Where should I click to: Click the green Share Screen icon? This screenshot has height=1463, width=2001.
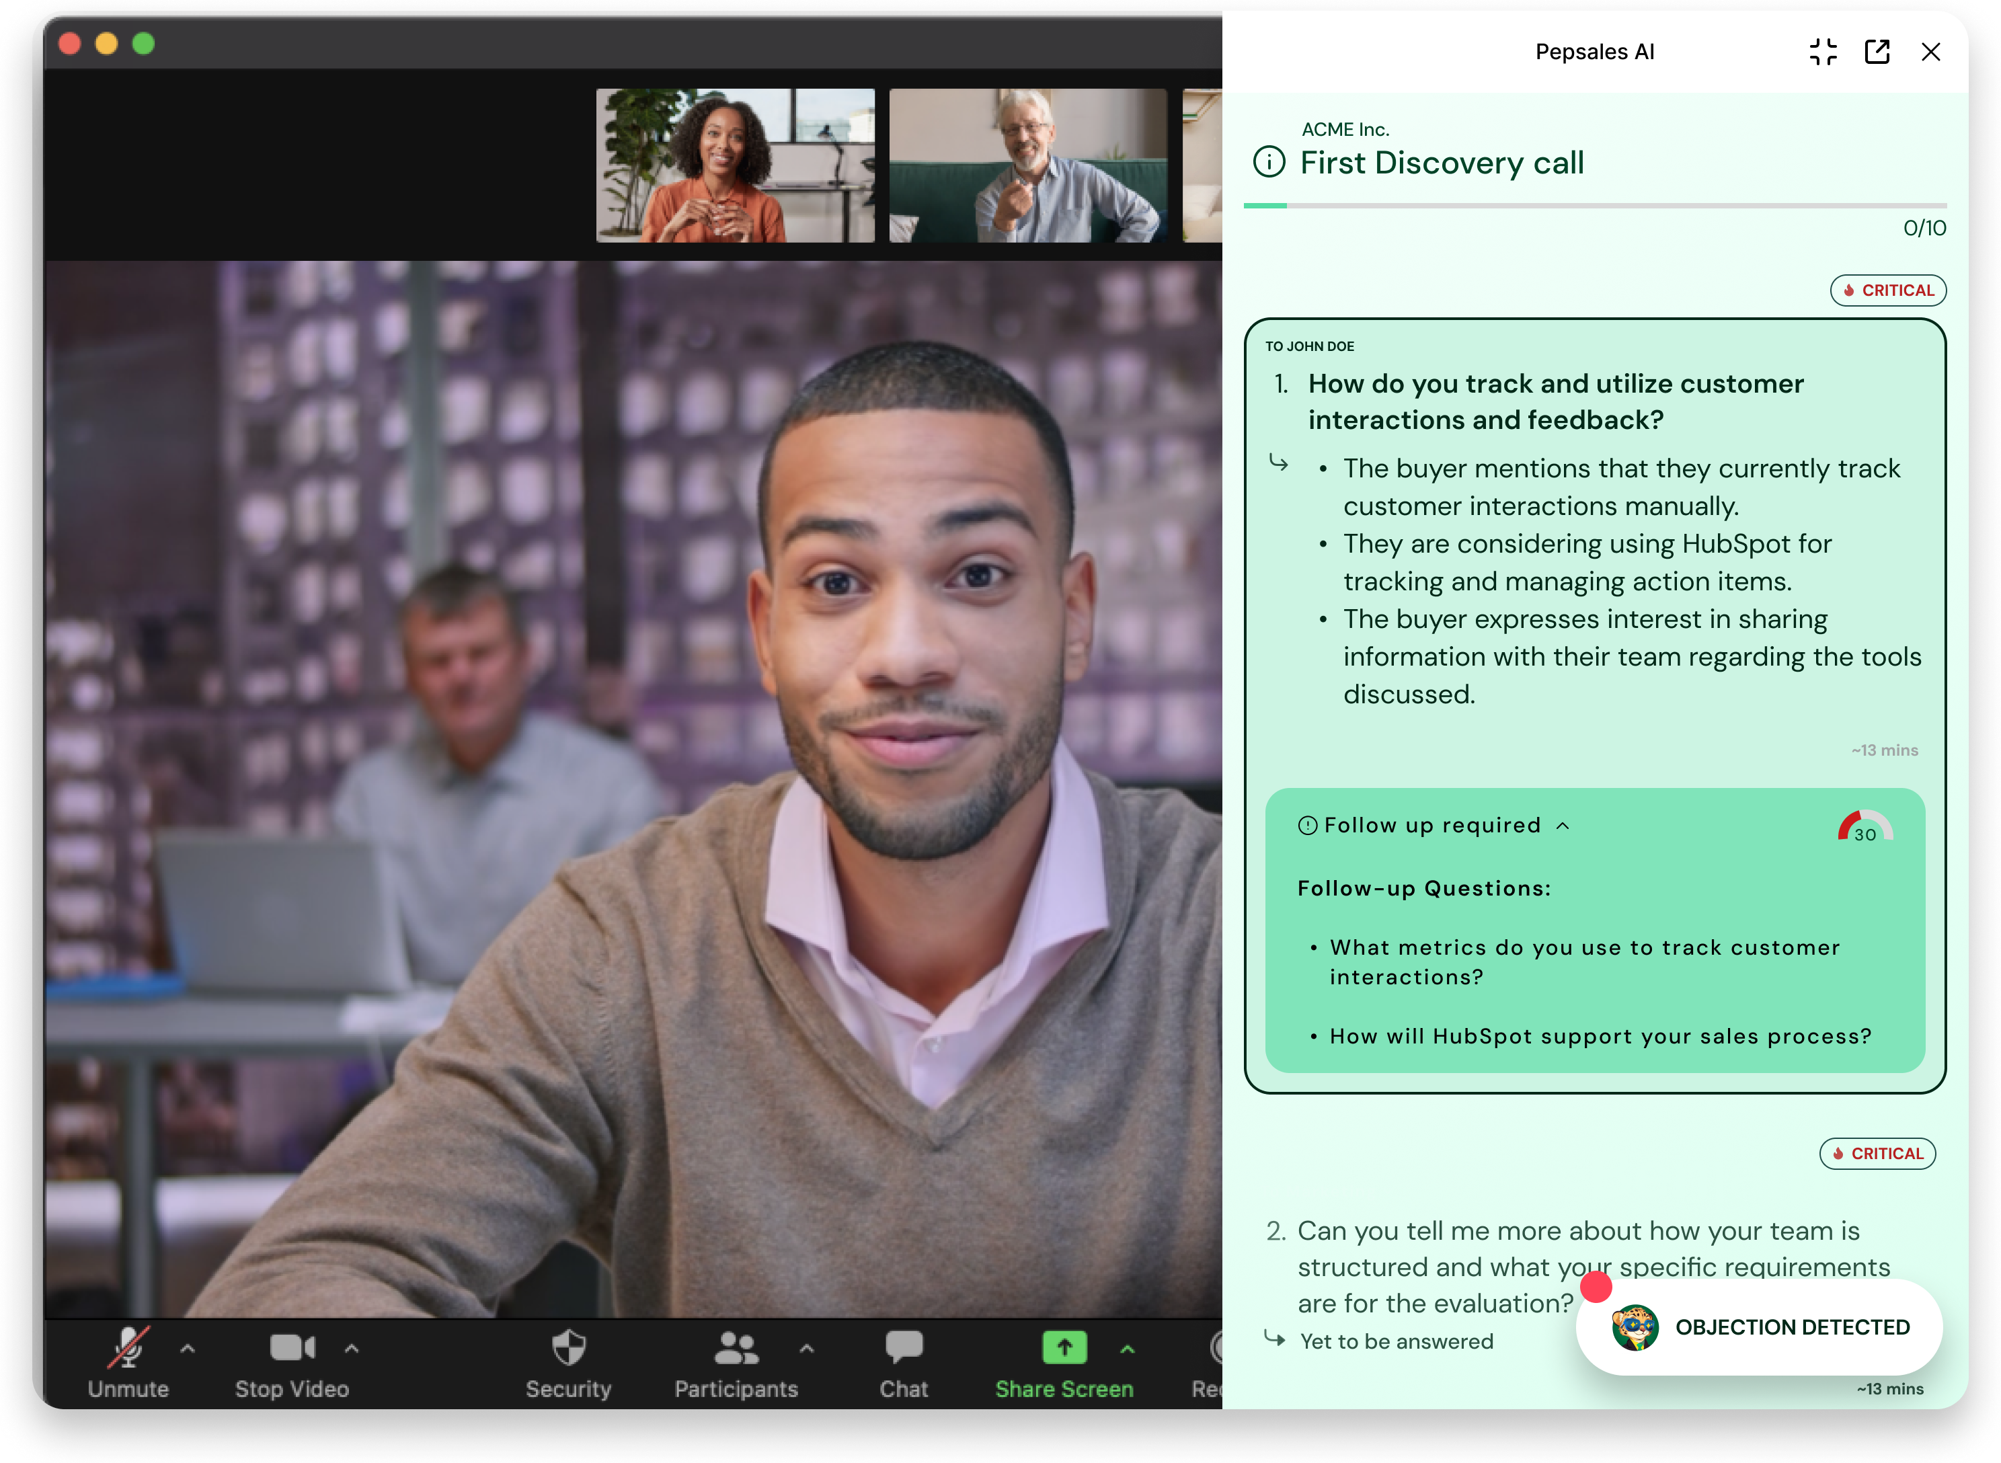pyautogui.click(x=1064, y=1348)
